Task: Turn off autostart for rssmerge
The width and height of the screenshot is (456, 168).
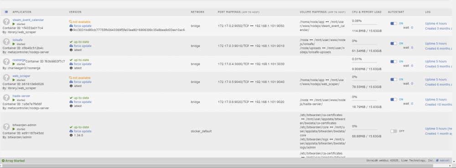Action: [x=394, y=61]
